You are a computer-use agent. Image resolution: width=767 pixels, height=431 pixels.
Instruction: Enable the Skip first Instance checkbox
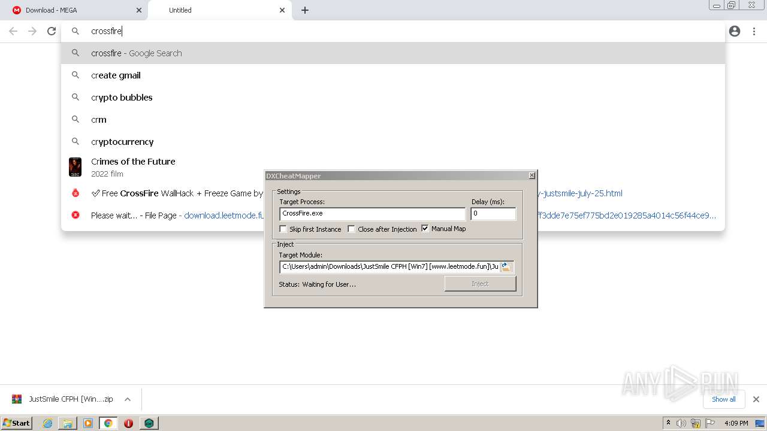point(283,229)
